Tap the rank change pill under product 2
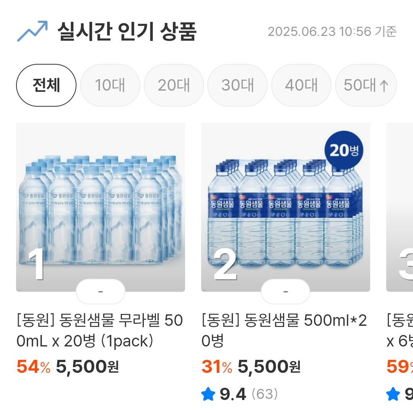Screen dimensions: 413x413 [285, 292]
